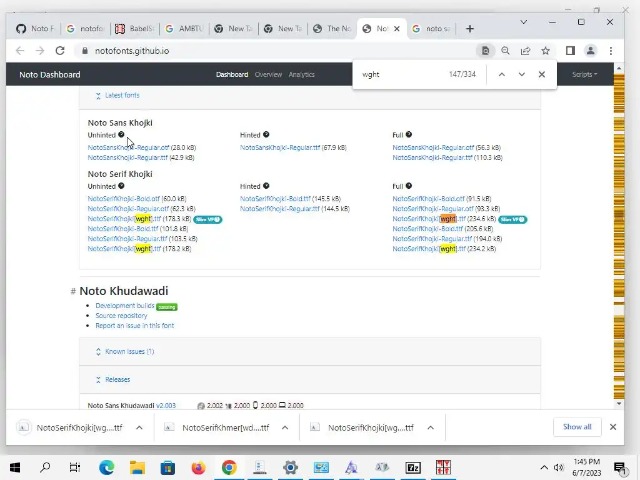Image resolution: width=640 pixels, height=480 pixels.
Task: Click the forward navigation arrow
Action: [x=39, y=51]
